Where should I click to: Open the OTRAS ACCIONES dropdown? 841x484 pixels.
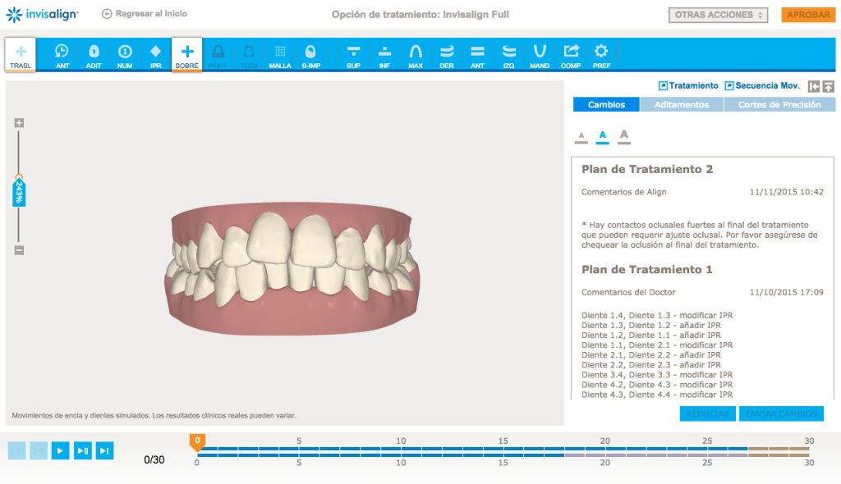(x=718, y=15)
